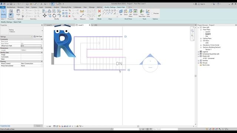Click the Save icon in the quick access toolbar
The image size is (237, 133).
click(11, 4)
